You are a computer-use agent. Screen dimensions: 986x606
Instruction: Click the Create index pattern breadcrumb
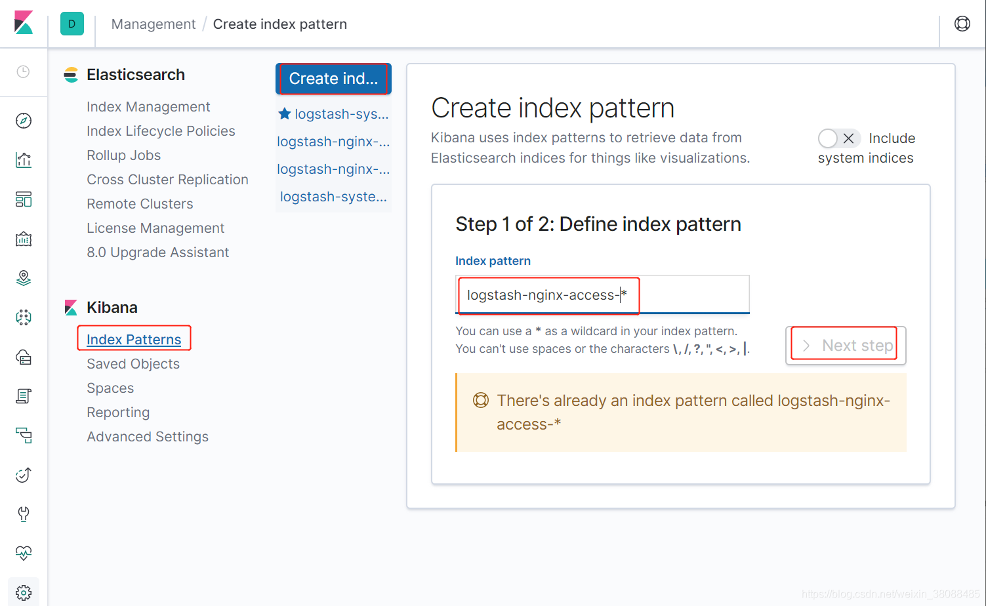tap(280, 24)
